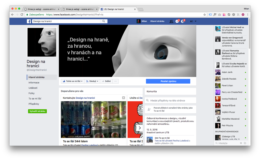
Task: Click the Facebook logo in the top bar
Action: (x=29, y=21)
